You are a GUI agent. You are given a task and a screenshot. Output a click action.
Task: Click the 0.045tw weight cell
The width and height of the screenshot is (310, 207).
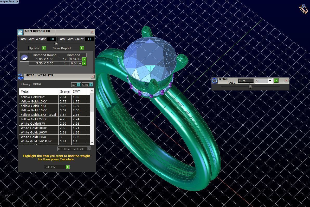[75, 59]
